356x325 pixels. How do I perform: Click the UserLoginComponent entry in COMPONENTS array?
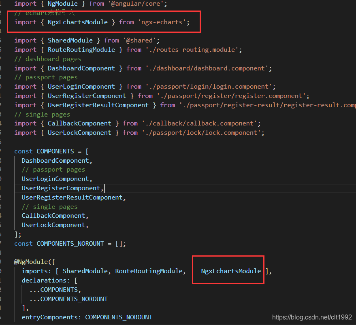(55, 178)
